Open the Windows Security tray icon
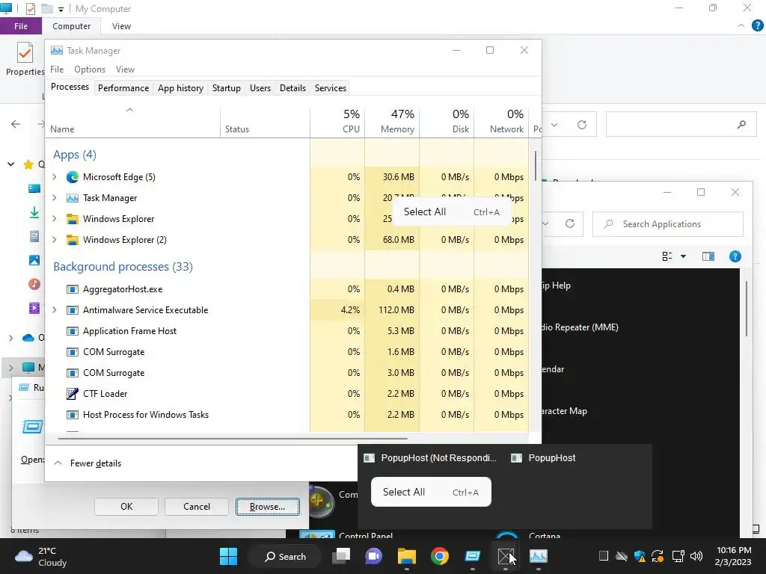 [x=640, y=556]
